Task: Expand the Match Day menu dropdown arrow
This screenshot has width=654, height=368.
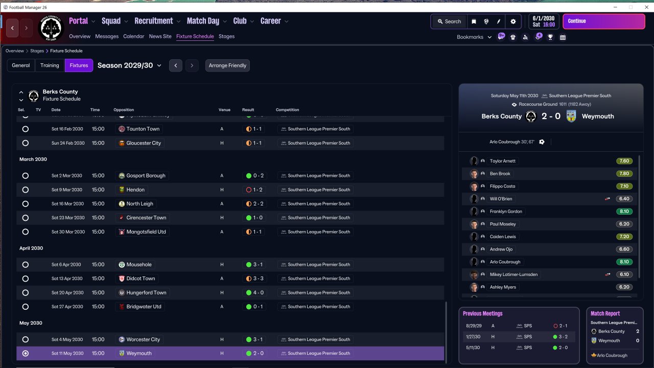Action: [x=225, y=21]
